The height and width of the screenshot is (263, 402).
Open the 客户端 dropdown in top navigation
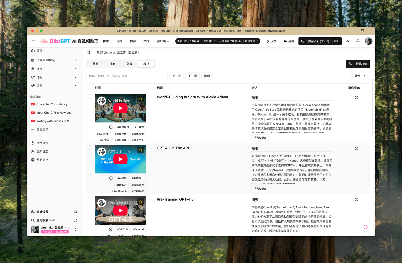point(163,41)
